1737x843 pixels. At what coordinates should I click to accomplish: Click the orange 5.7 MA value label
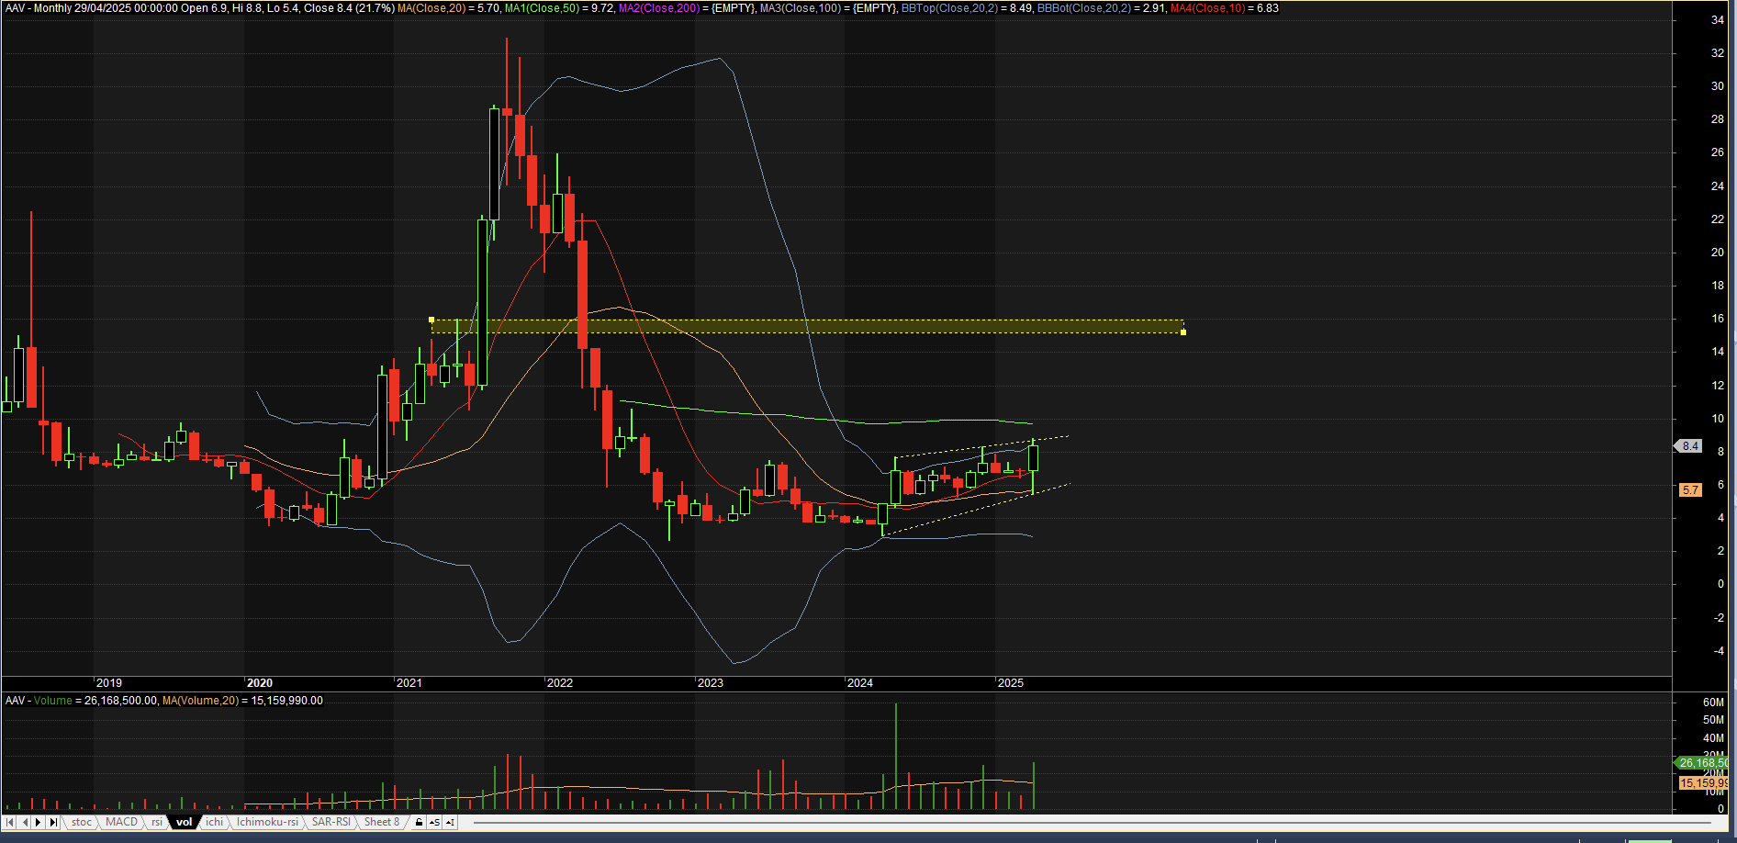[x=1690, y=490]
